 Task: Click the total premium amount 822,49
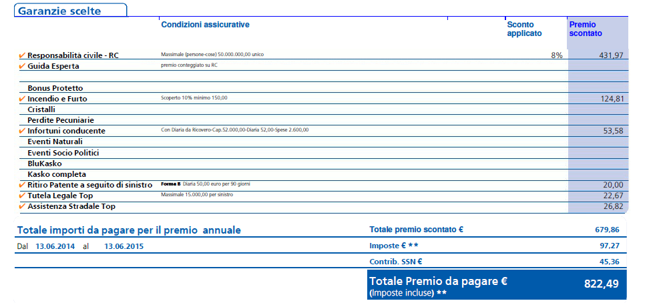(601, 284)
